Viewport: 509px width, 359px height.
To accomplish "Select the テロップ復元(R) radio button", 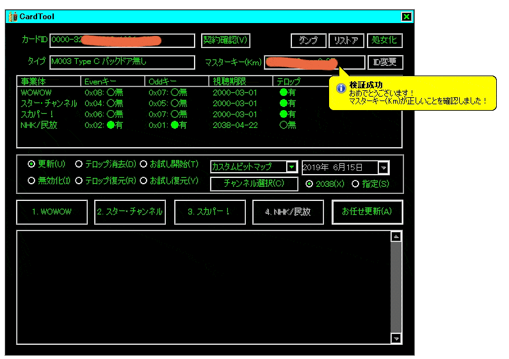I will pyautogui.click(x=79, y=180).
